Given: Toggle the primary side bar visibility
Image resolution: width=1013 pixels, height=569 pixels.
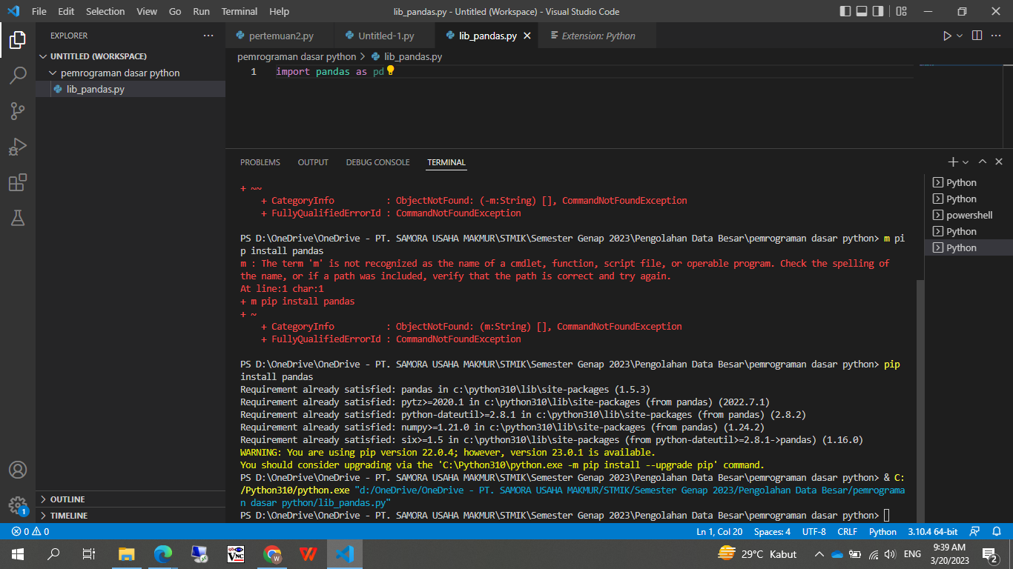Looking at the screenshot, I should [846, 11].
